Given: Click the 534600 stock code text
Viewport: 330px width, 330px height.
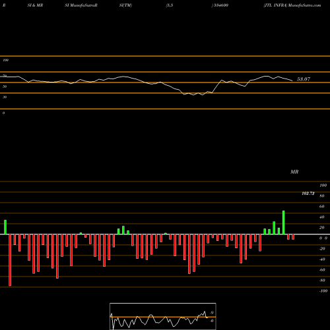Looking at the screenshot, I should click(x=220, y=5).
